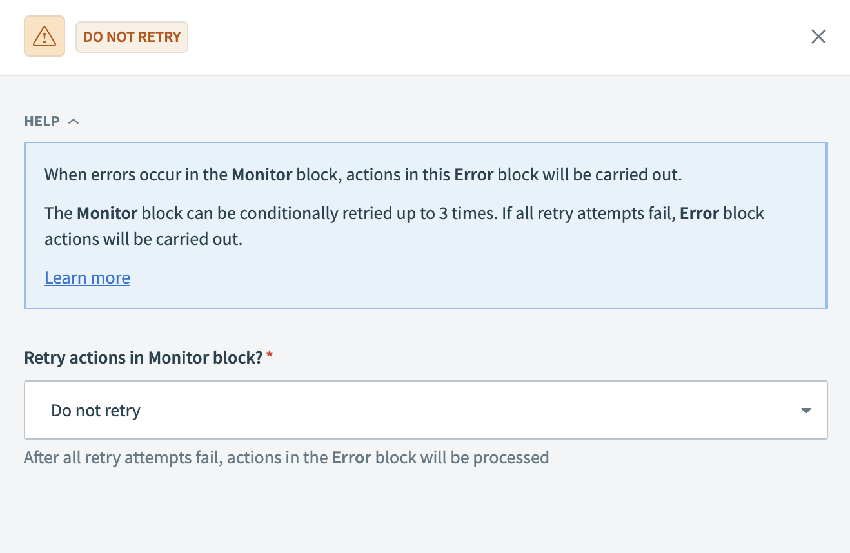Image resolution: width=850 pixels, height=553 pixels.
Task: Click the orange warning triangle icon
Action: (x=44, y=37)
